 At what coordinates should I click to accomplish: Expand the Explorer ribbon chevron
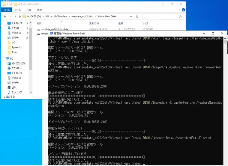coord(179,10)
